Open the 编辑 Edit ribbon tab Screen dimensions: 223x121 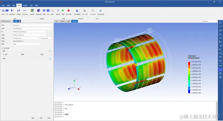tap(8, 5)
